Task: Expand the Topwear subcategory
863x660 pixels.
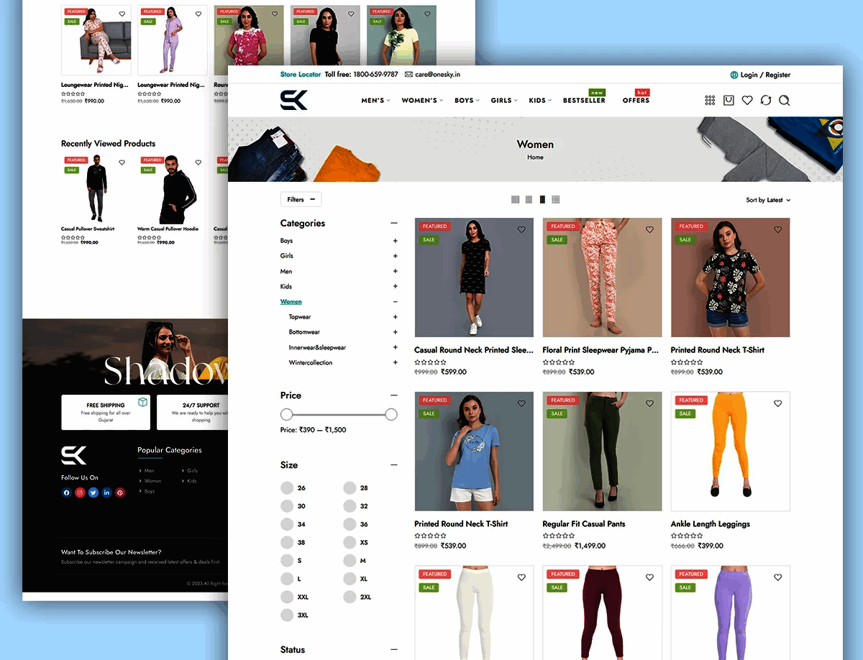Action: 395,317
